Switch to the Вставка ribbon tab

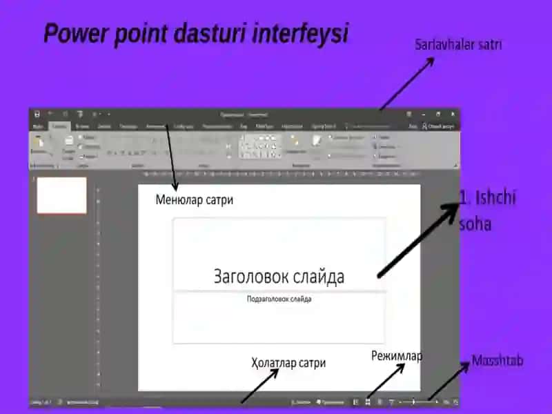click(x=82, y=126)
